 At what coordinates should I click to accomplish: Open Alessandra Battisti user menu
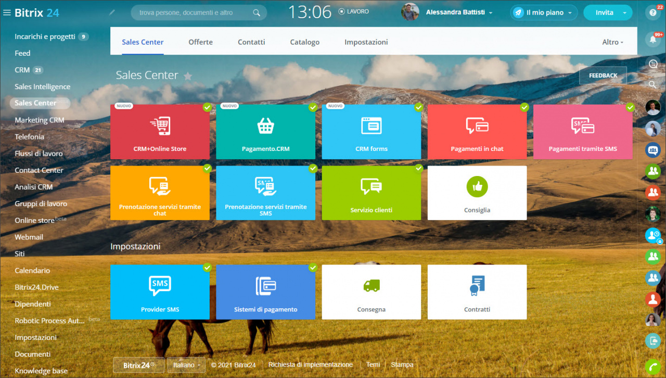pos(459,12)
